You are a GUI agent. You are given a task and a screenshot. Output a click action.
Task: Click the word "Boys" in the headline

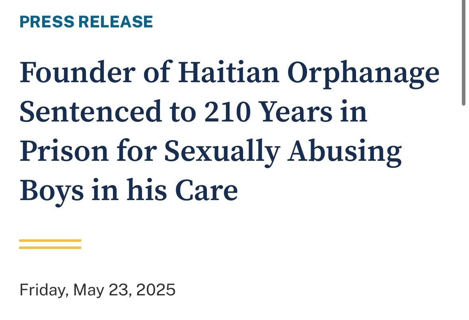tap(52, 191)
